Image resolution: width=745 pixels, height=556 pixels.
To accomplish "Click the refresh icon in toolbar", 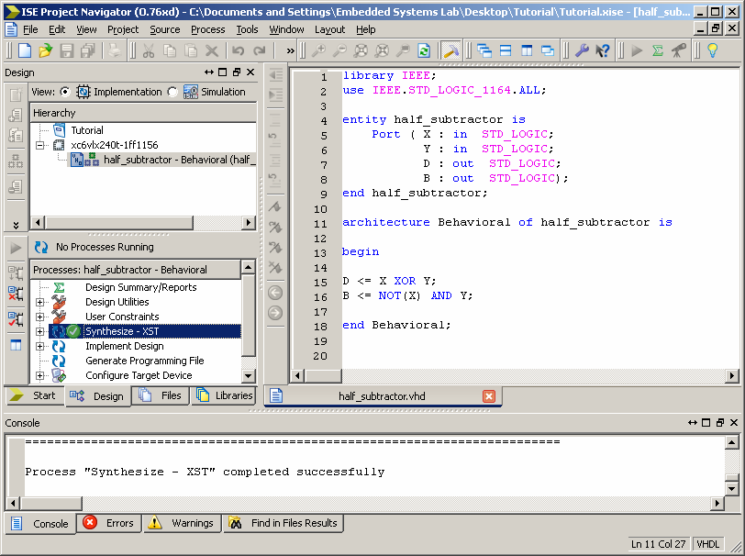I will [424, 51].
